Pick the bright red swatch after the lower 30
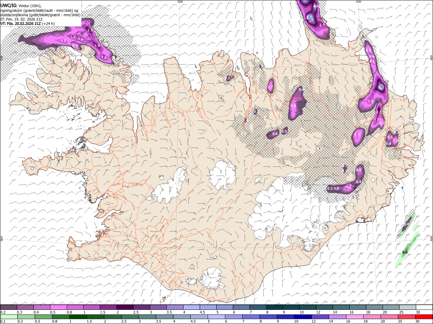Viewport: 433px width, 324px height. [x=424, y=317]
